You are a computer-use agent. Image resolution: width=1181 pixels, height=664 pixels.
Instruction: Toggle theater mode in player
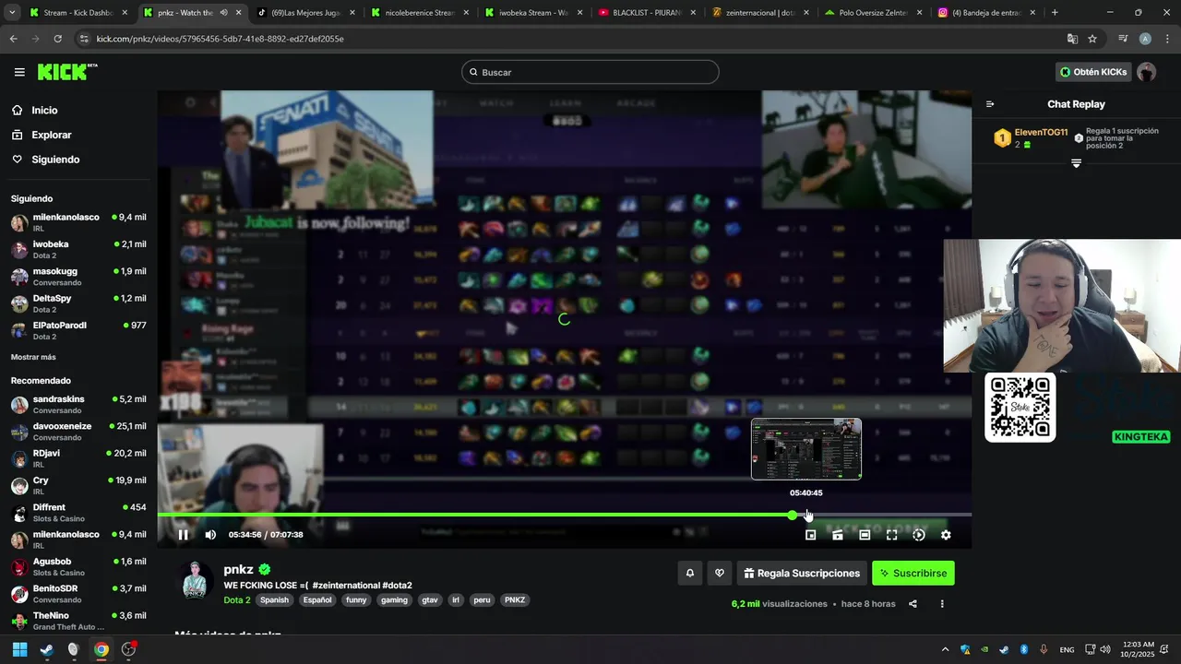coord(865,535)
